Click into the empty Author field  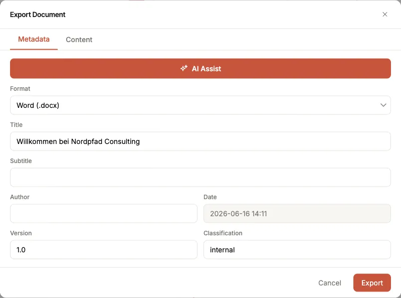point(104,214)
